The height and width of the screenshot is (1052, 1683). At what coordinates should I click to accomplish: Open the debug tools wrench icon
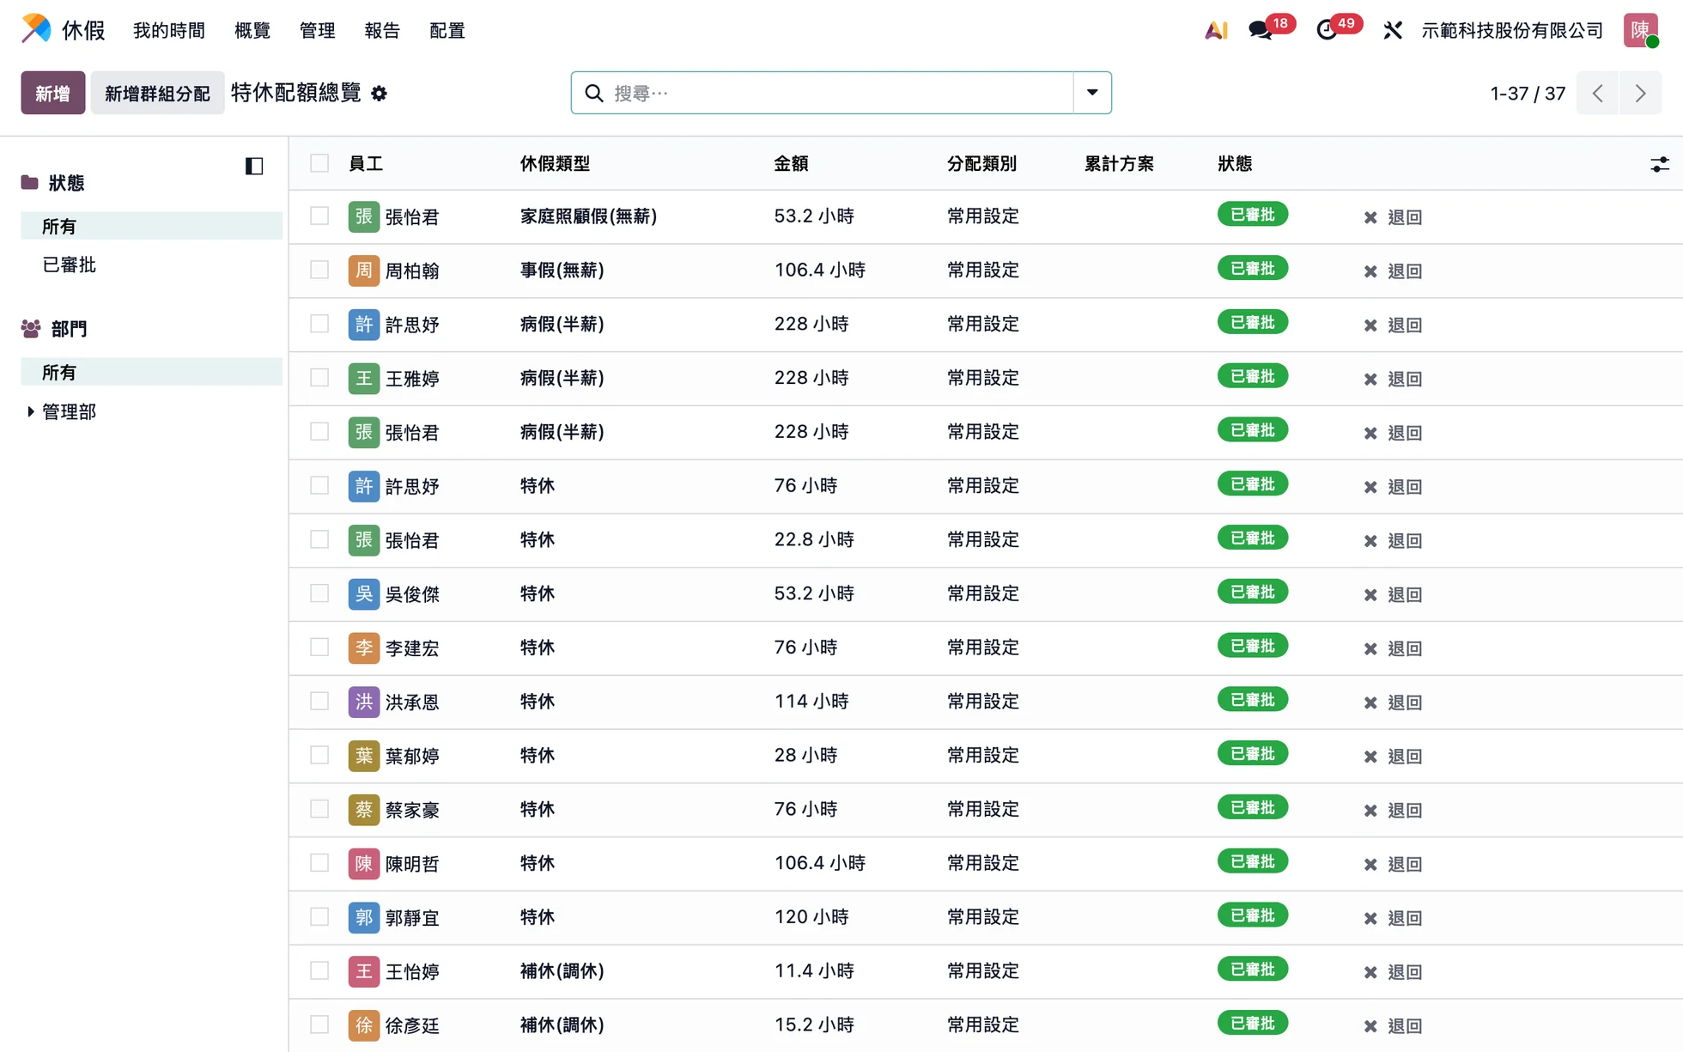[x=1393, y=31]
